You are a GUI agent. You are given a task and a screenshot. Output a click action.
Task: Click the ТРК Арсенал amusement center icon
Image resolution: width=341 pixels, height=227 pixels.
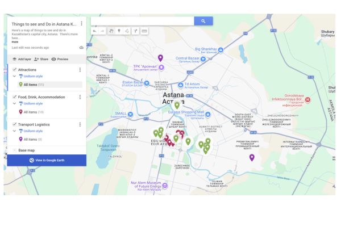(x=161, y=68)
